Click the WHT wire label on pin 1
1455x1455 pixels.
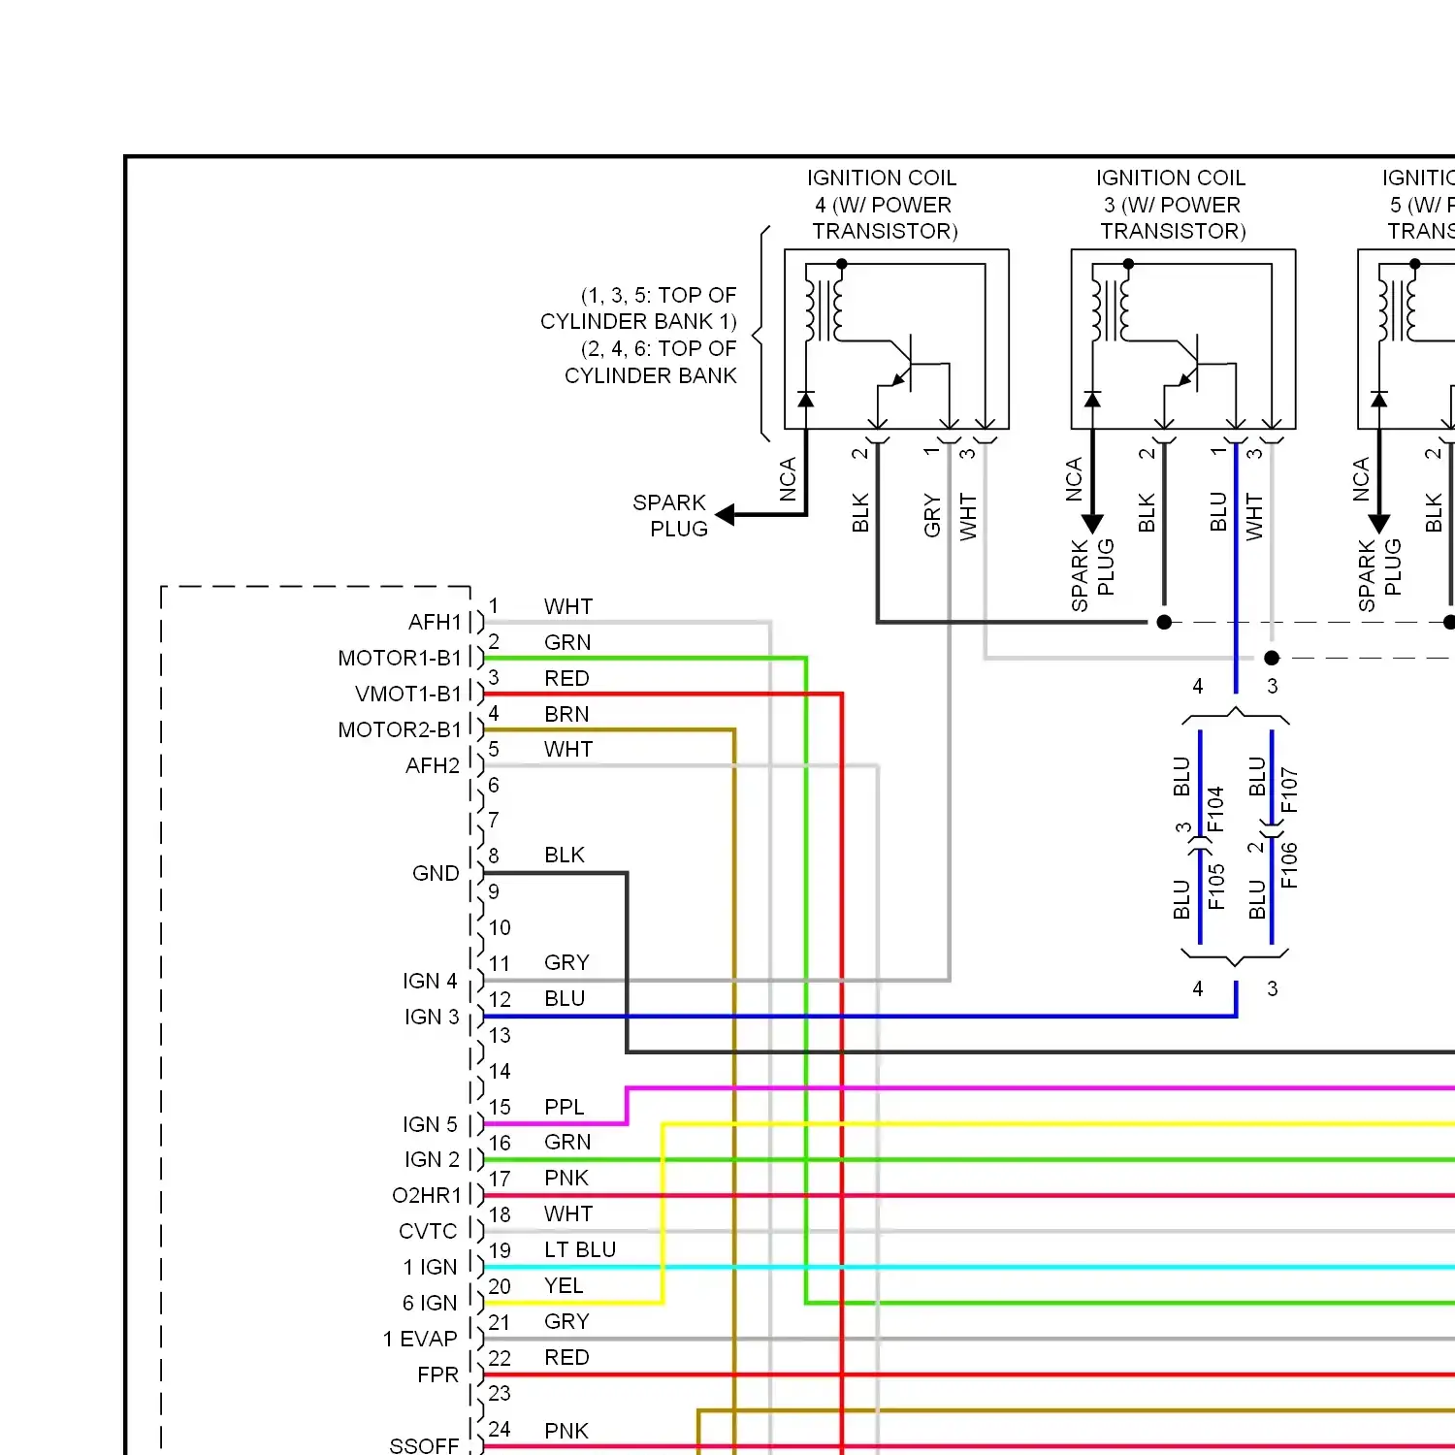[568, 606]
